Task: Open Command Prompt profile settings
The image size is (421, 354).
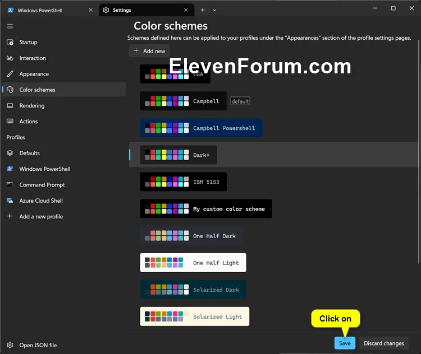Action: pyautogui.click(x=64, y=185)
